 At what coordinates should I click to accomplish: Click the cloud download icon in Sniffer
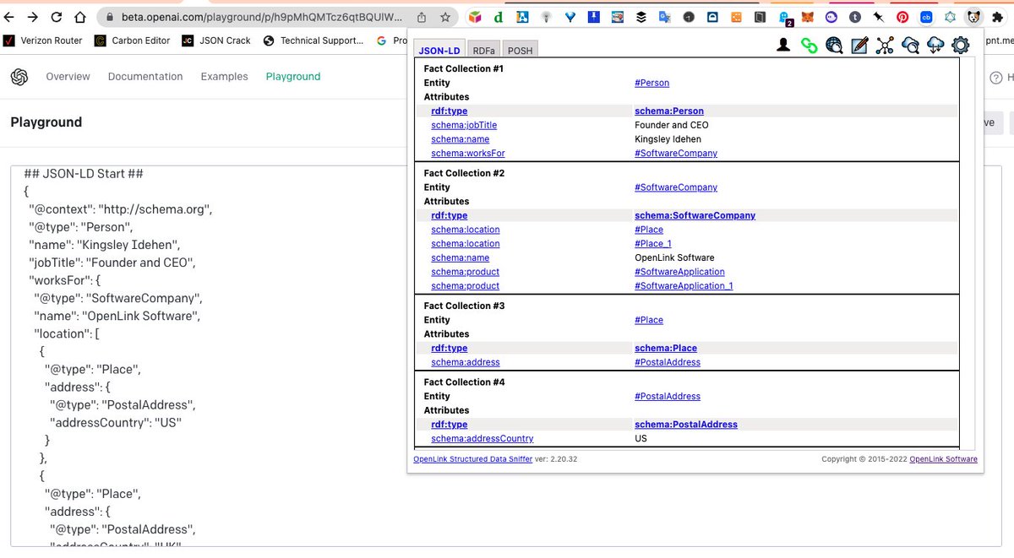(935, 46)
